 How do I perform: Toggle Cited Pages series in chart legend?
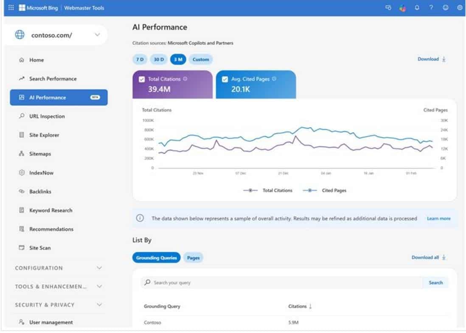click(325, 190)
